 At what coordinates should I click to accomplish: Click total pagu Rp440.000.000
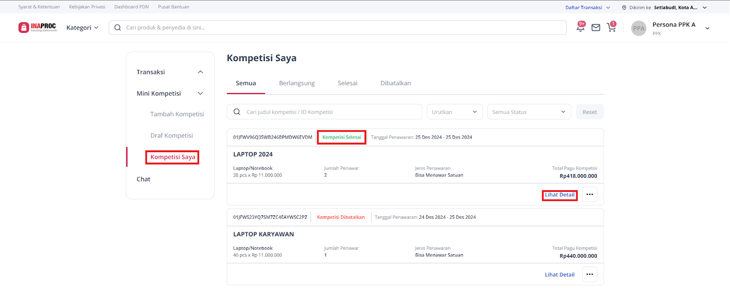click(x=579, y=256)
